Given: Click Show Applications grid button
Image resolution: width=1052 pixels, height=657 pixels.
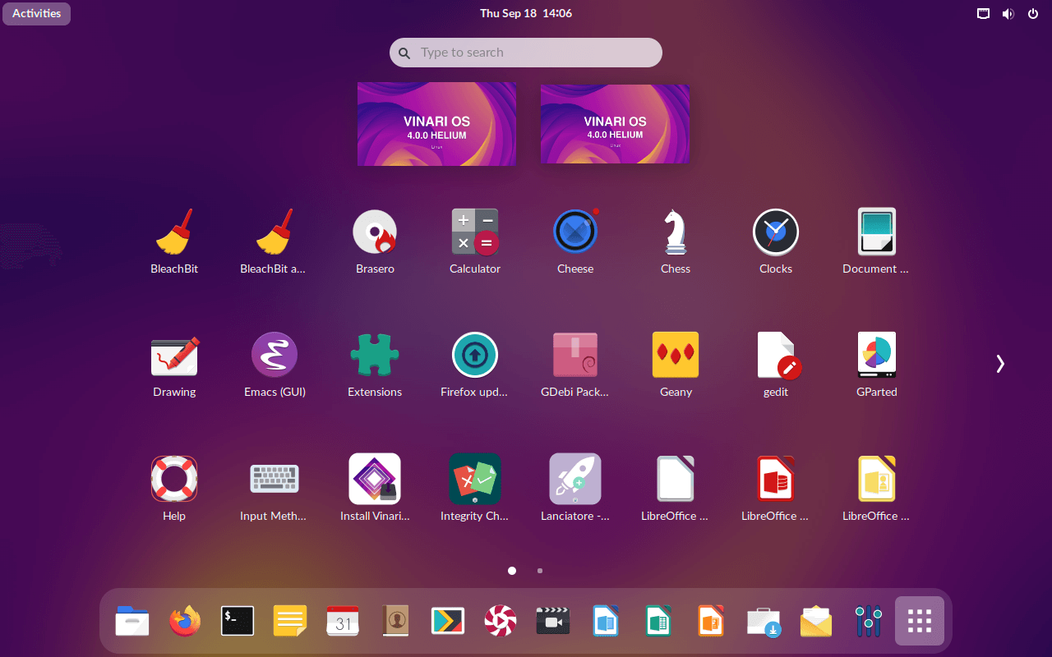Looking at the screenshot, I should (x=920, y=621).
